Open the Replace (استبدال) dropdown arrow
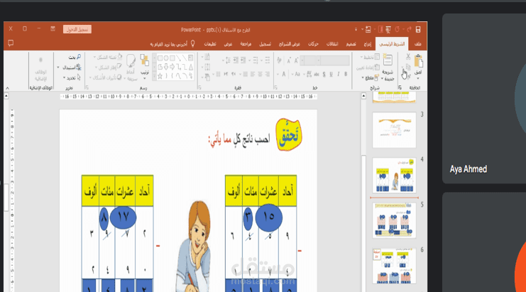Screen dimensions: 526x292 click(58, 67)
